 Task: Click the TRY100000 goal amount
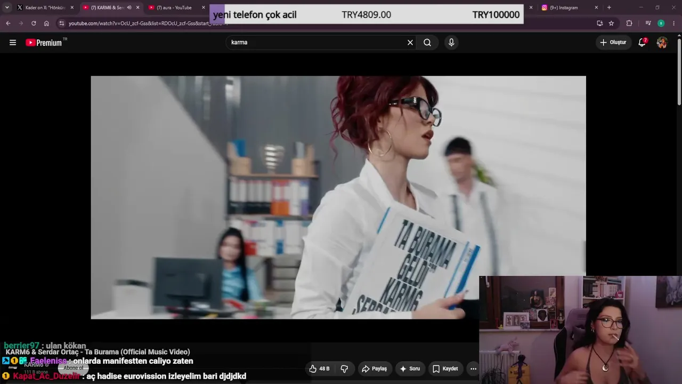tap(496, 15)
